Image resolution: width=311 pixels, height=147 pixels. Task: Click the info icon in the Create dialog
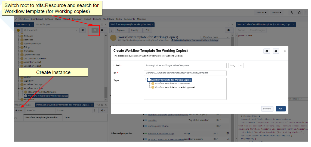(267, 51)
